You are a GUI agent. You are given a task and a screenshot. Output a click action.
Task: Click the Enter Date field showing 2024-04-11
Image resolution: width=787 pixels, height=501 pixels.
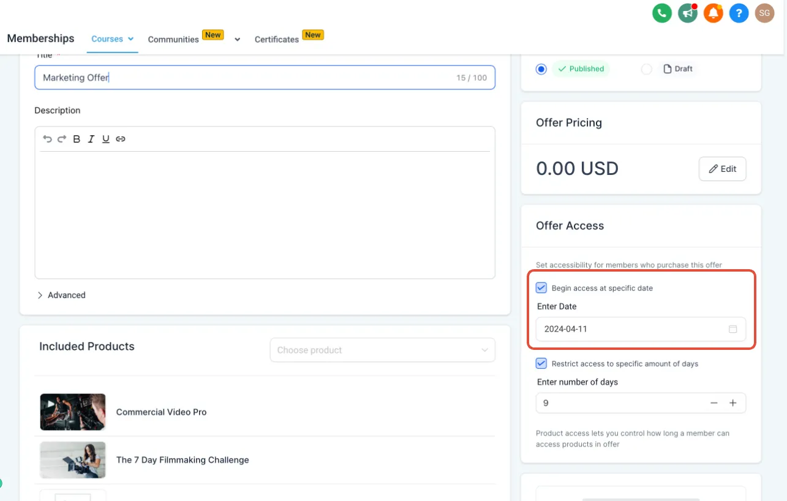tap(641, 329)
